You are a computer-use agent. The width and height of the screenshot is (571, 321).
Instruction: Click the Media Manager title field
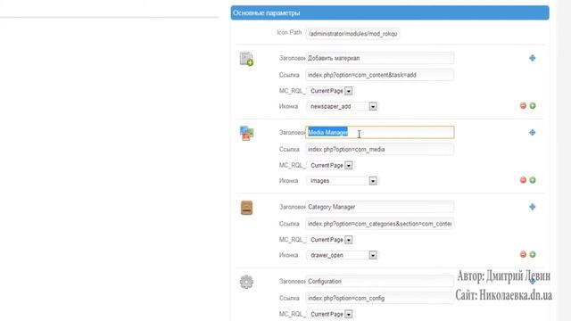click(380, 133)
